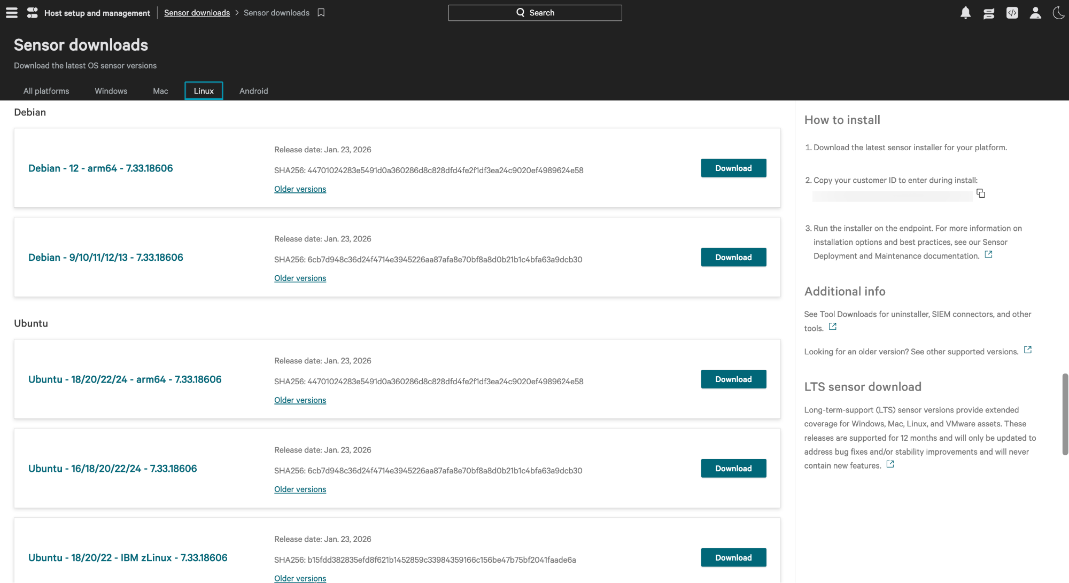This screenshot has width=1069, height=583.
Task: Switch to the Windows tab
Action: 111,91
